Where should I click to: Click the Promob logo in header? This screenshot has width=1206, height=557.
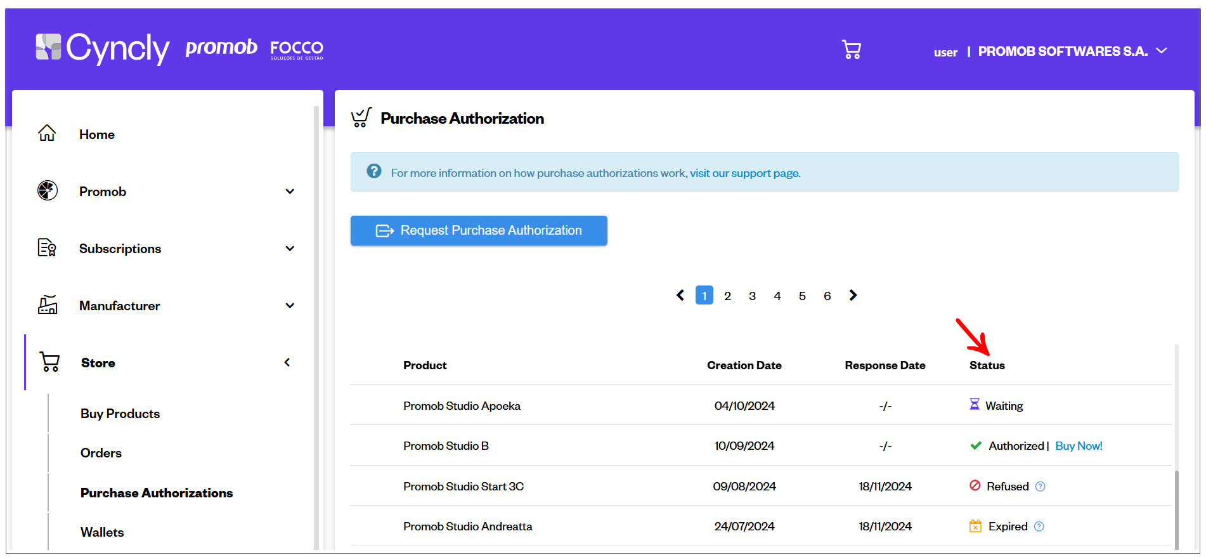[x=221, y=48]
